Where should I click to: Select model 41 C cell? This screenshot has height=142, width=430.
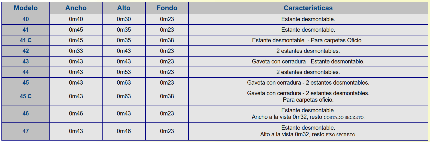(x=26, y=41)
